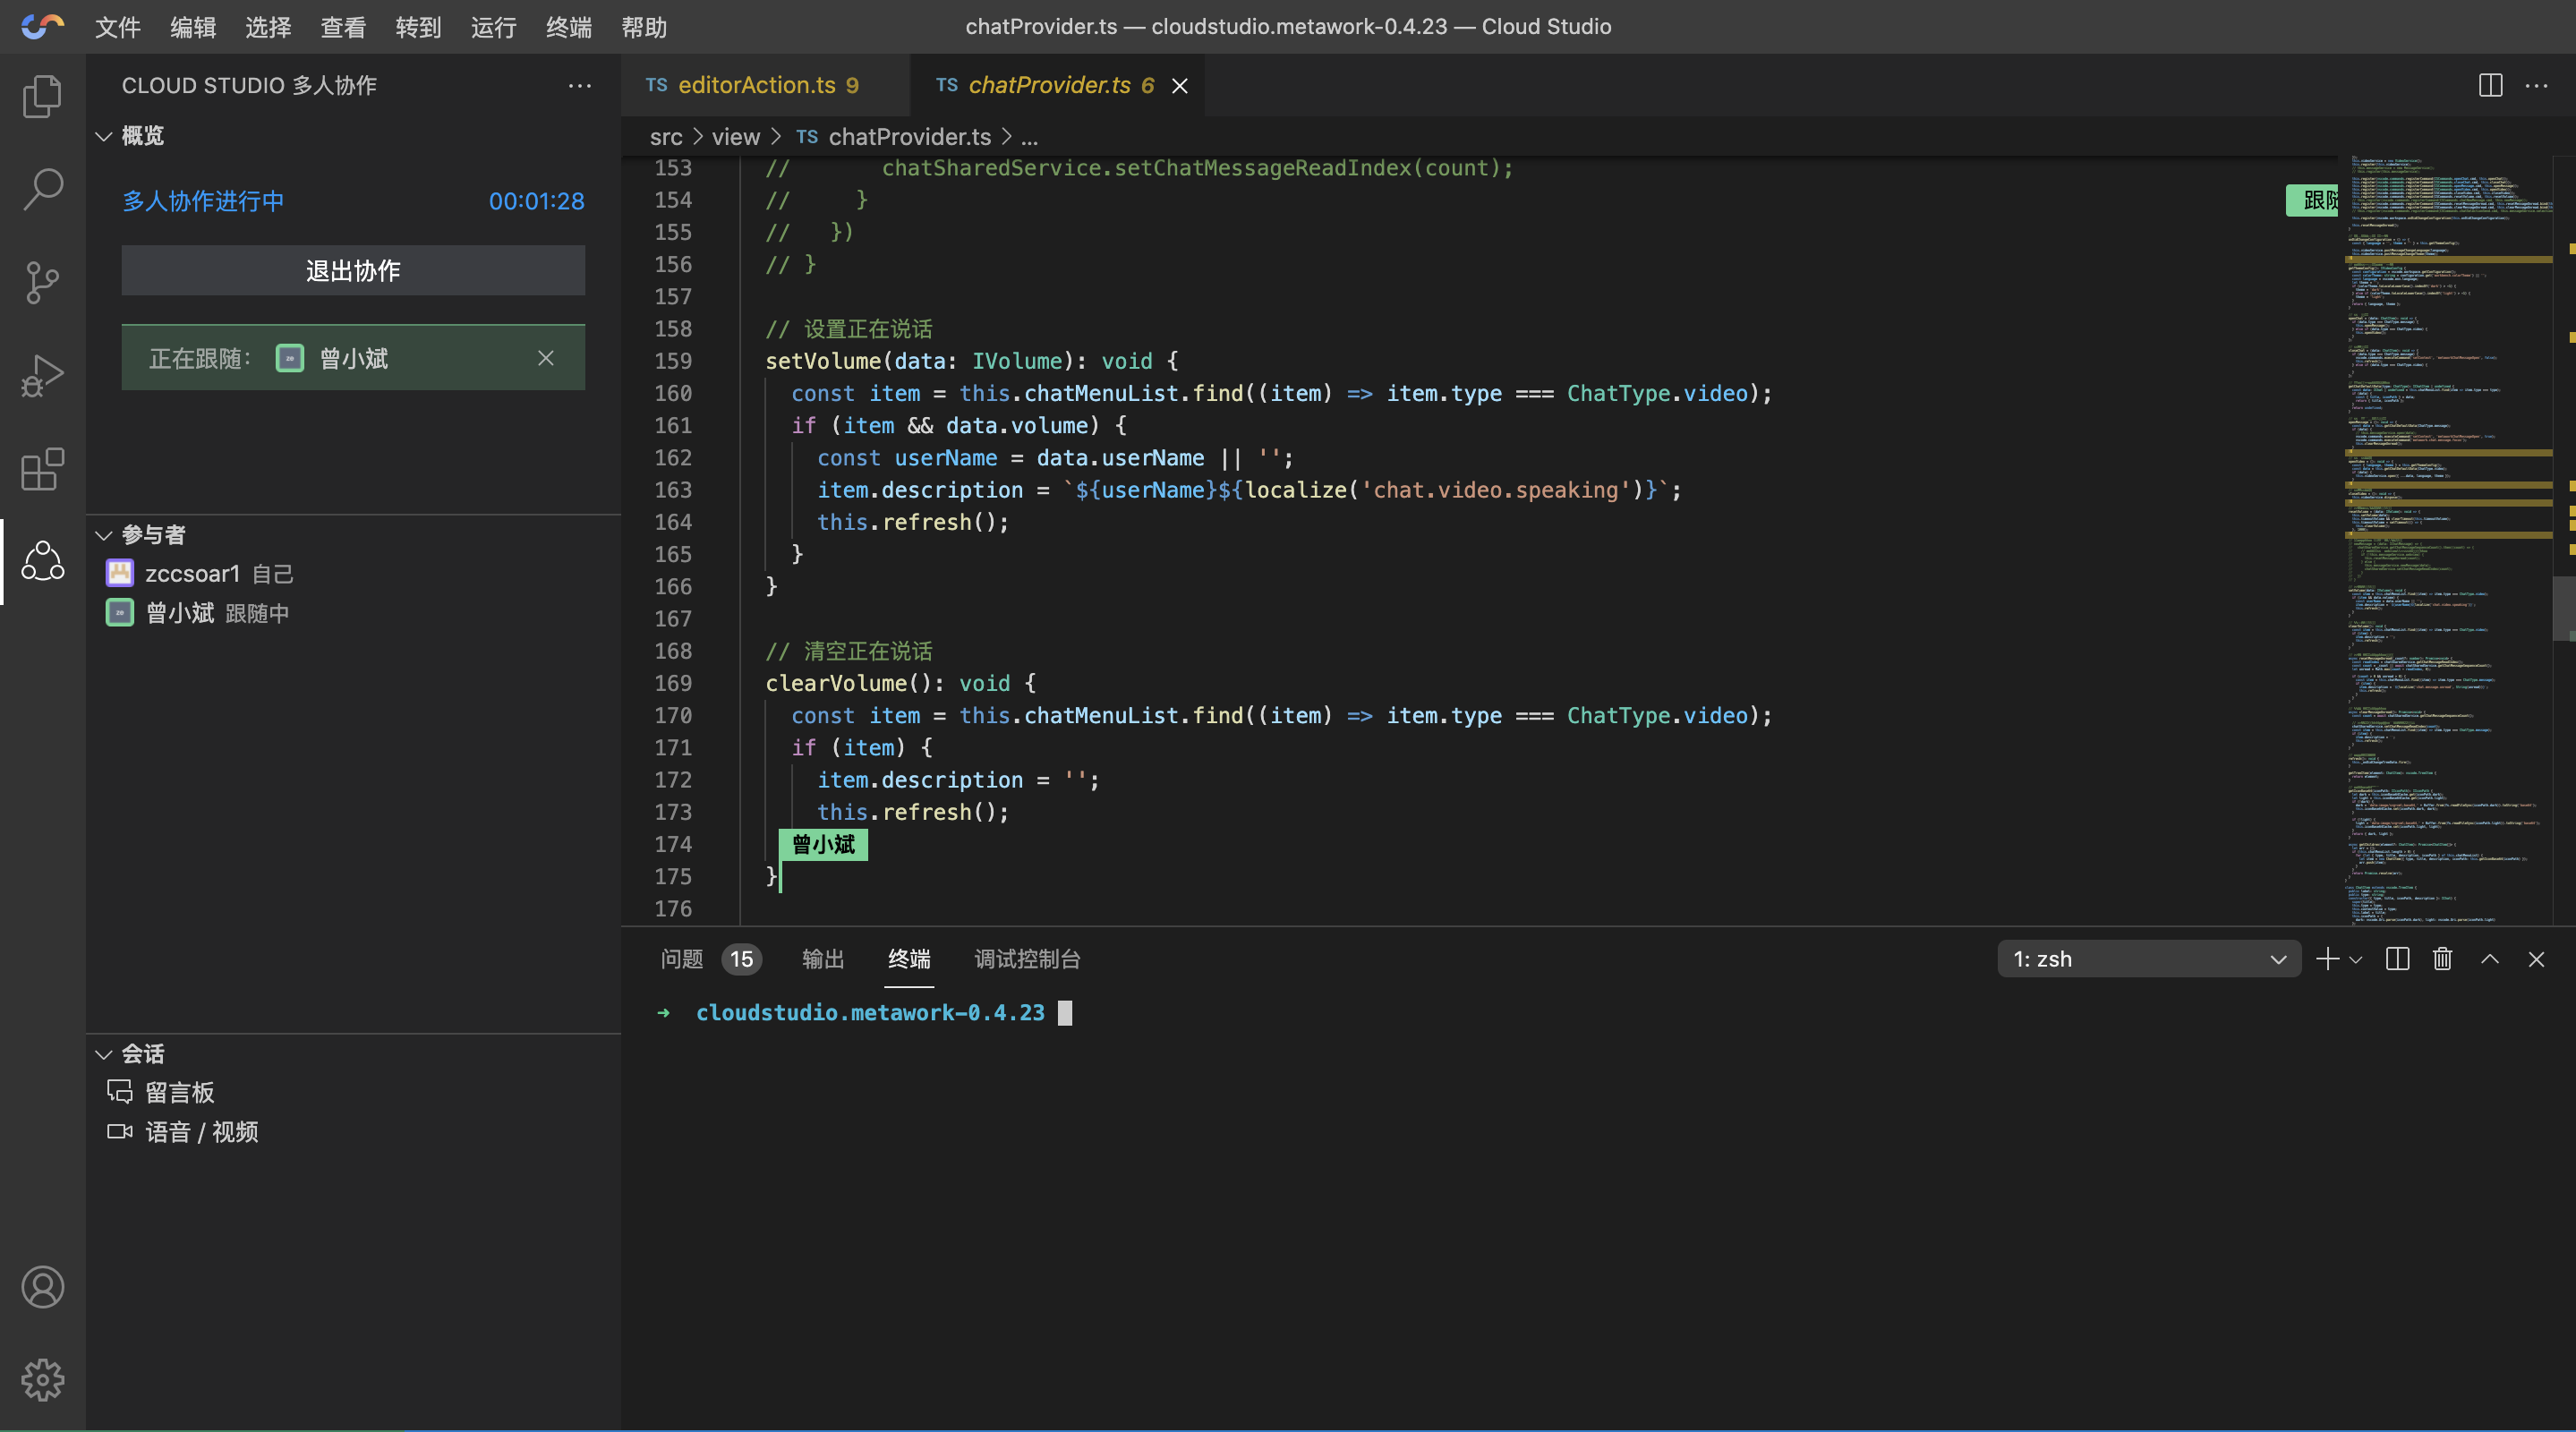Viewport: 2576px width, 1432px height.
Task: Open the Source Control icon
Action: point(42,283)
